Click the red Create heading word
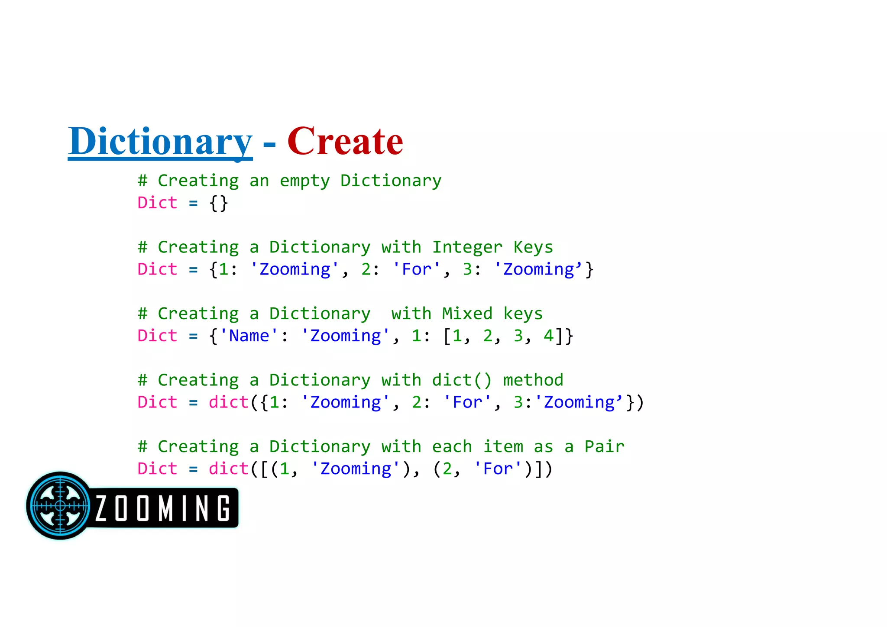The image size is (887, 627). tap(345, 142)
